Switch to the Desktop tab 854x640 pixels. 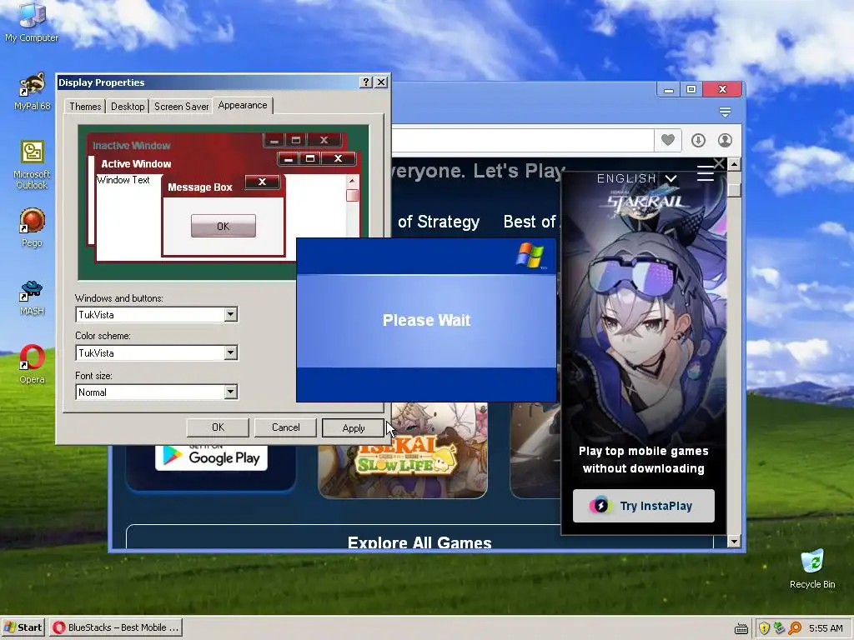pos(128,107)
